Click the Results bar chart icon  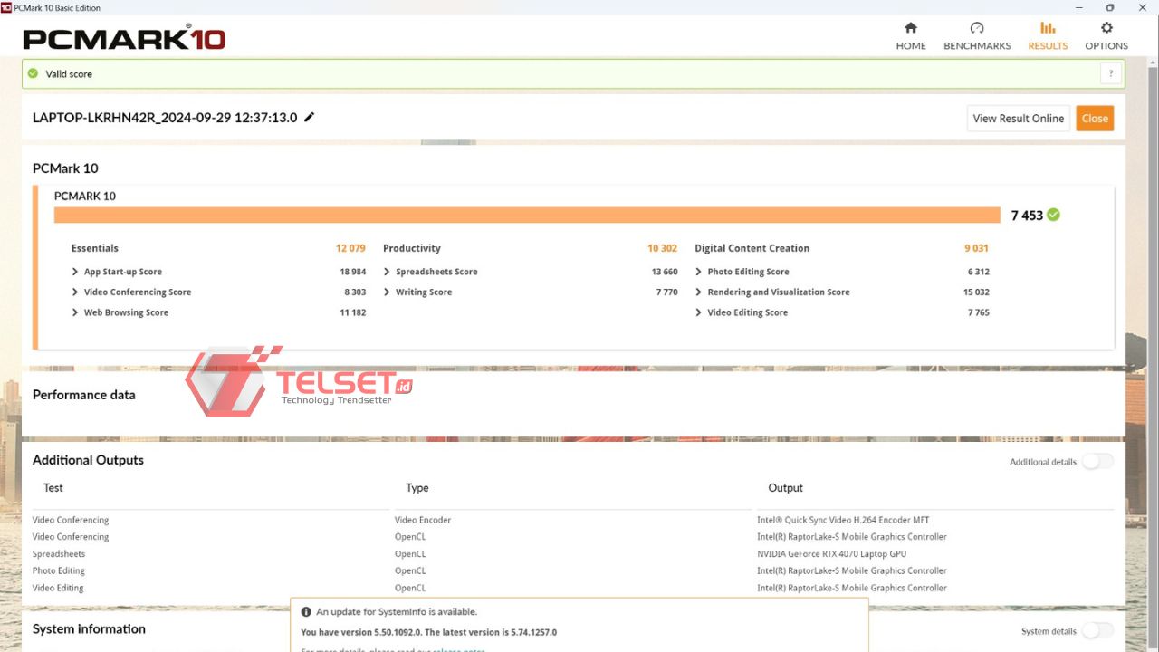(1048, 28)
